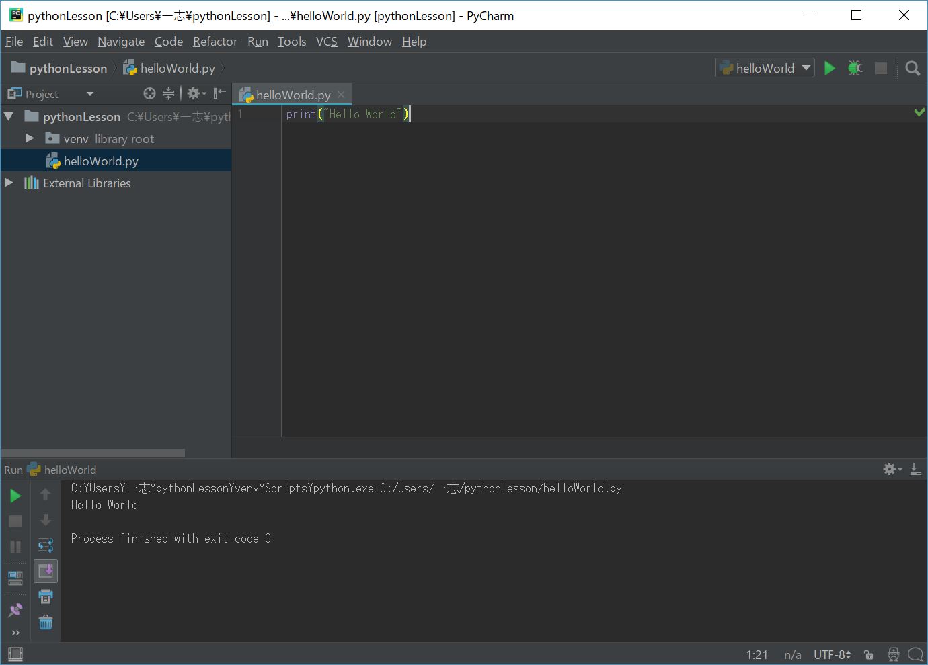Change the UTF-8 file encoding
The width and height of the screenshot is (928, 665).
click(832, 654)
